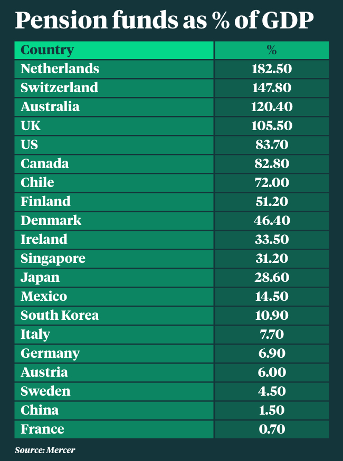Select the Germany country cell
343x461 pixels.
pyautogui.click(x=50, y=353)
